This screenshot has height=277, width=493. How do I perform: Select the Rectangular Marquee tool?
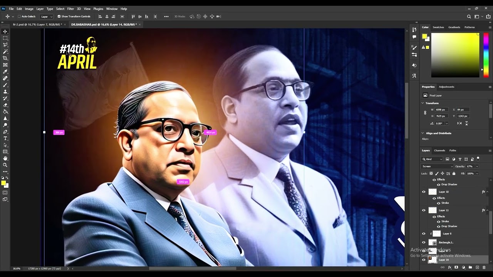click(5, 38)
